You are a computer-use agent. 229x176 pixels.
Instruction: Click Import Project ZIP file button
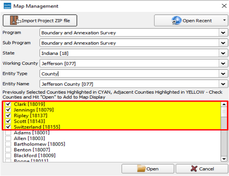pyautogui.click(x=40, y=21)
